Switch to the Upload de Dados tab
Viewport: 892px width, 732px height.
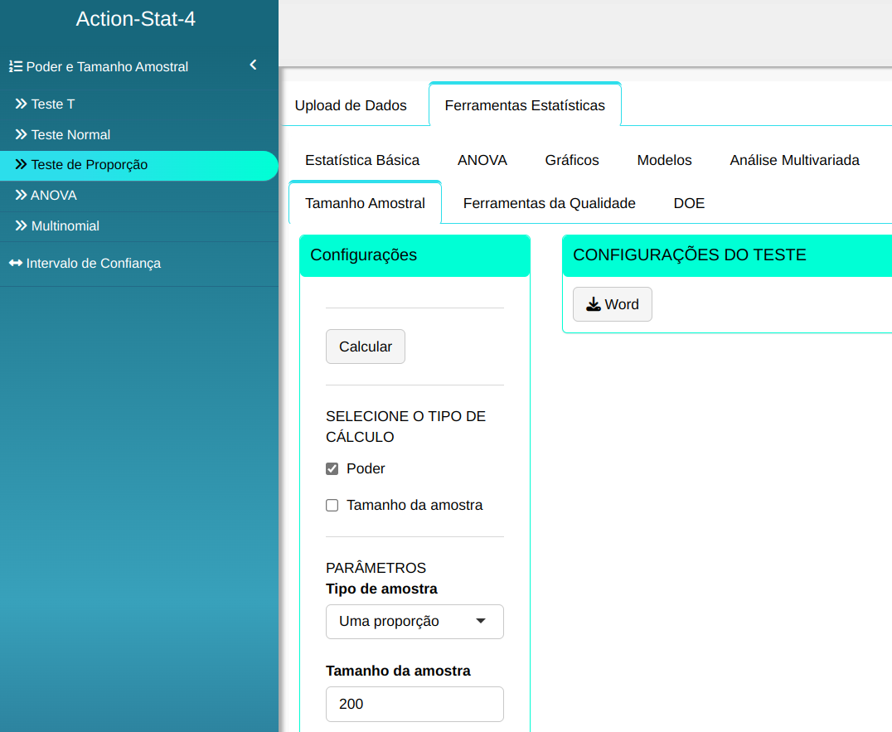pyautogui.click(x=351, y=105)
